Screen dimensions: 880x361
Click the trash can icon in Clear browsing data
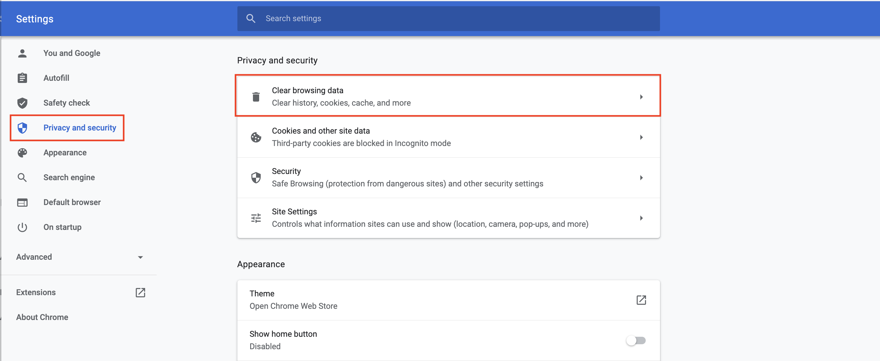coord(256,97)
